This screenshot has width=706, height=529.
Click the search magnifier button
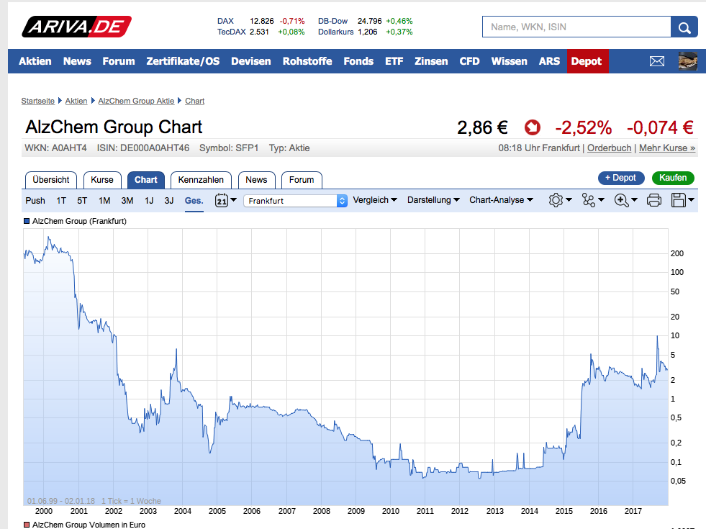click(x=684, y=27)
